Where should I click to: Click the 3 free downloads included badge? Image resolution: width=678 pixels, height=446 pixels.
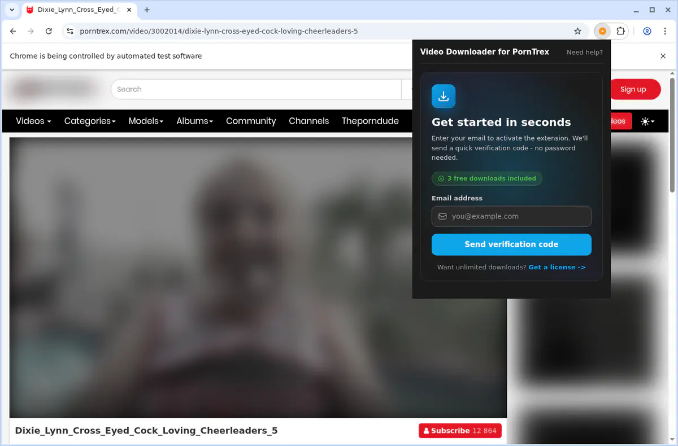click(x=486, y=178)
